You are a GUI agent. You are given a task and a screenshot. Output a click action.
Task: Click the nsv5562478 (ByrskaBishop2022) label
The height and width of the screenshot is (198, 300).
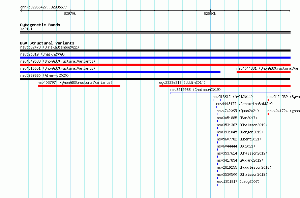coord(50,47)
